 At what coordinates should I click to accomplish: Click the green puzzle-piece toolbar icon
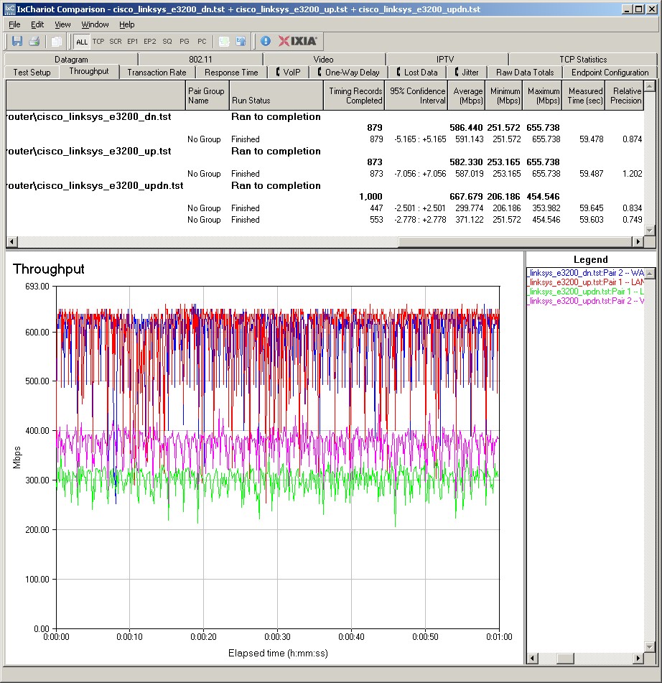click(x=224, y=42)
